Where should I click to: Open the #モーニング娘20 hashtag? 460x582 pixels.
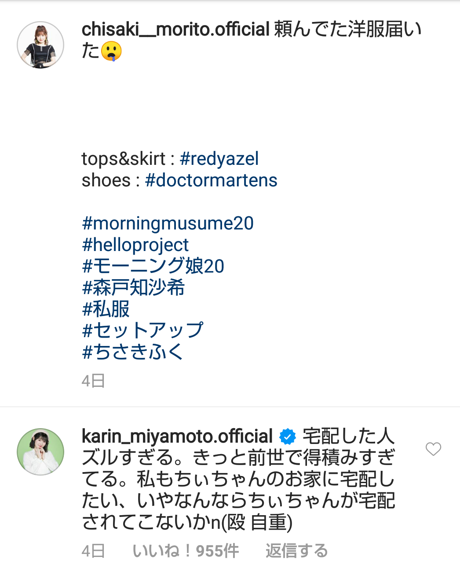tap(153, 266)
